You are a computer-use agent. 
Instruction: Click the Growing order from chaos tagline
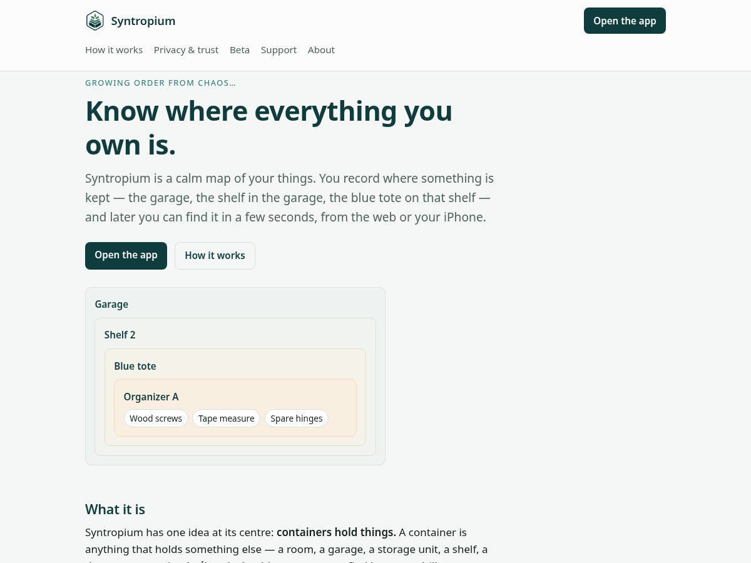160,83
